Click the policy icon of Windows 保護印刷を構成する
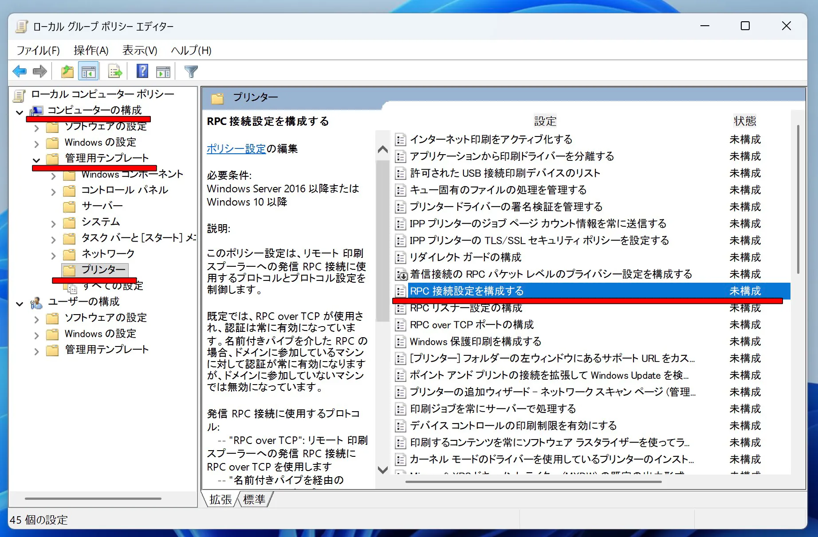Screen dimensions: 818x537 click(401, 342)
